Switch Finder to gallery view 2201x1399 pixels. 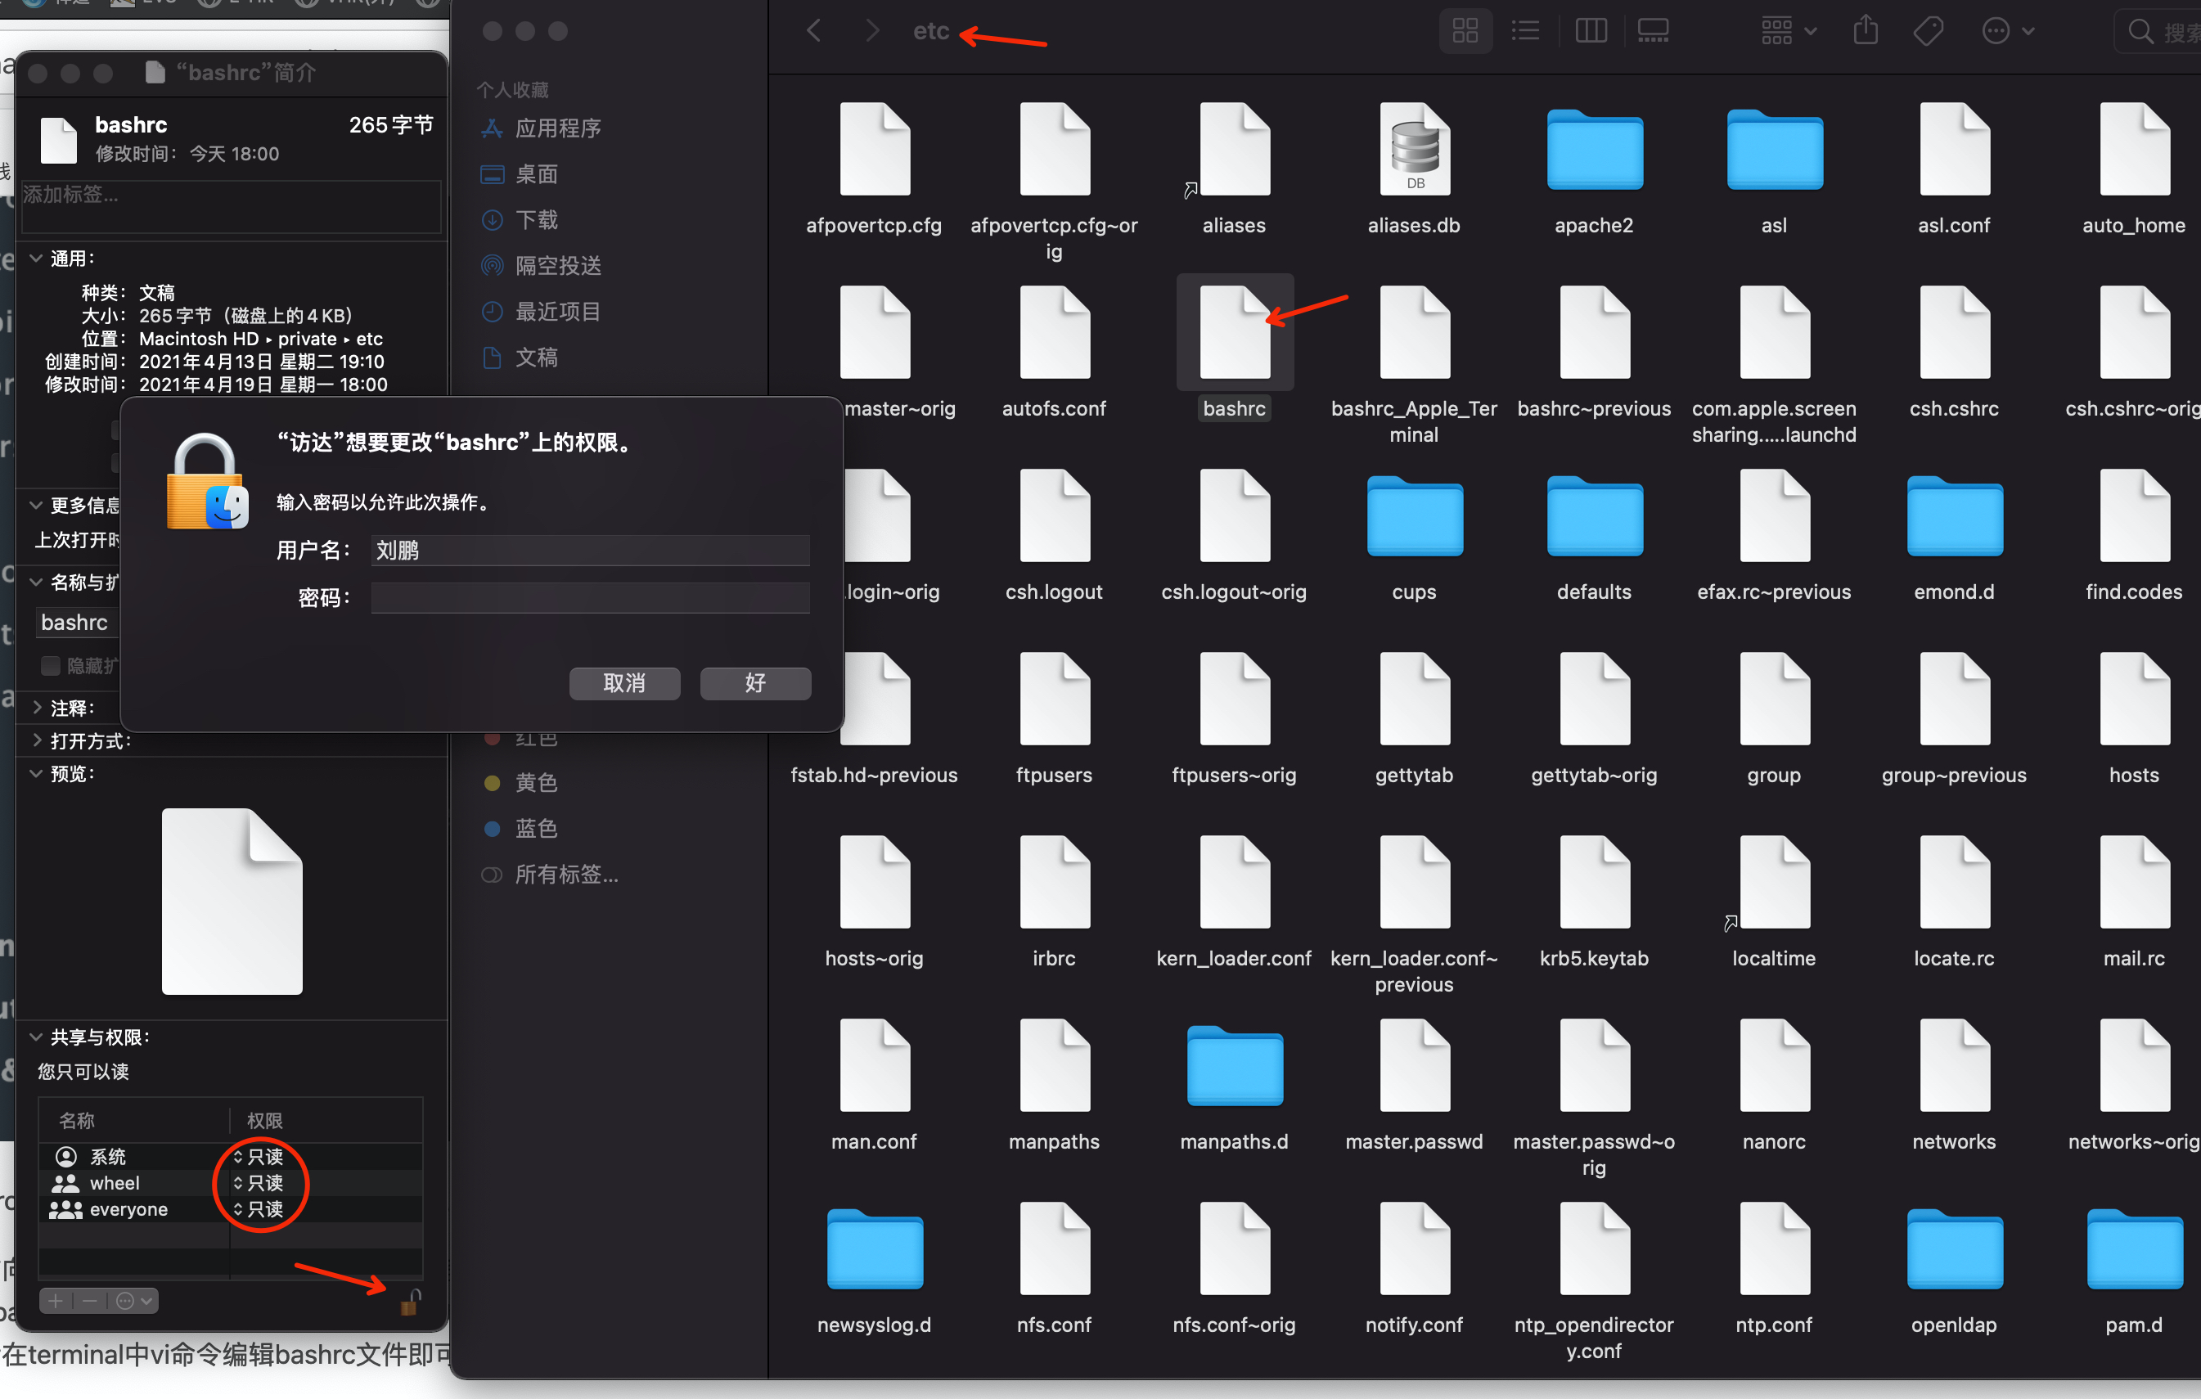1653,31
